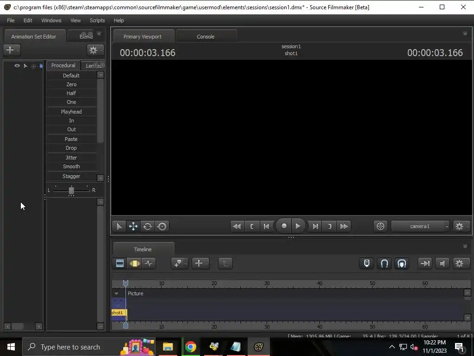
Task: Select the Primary Viewport tab
Action: point(143,36)
